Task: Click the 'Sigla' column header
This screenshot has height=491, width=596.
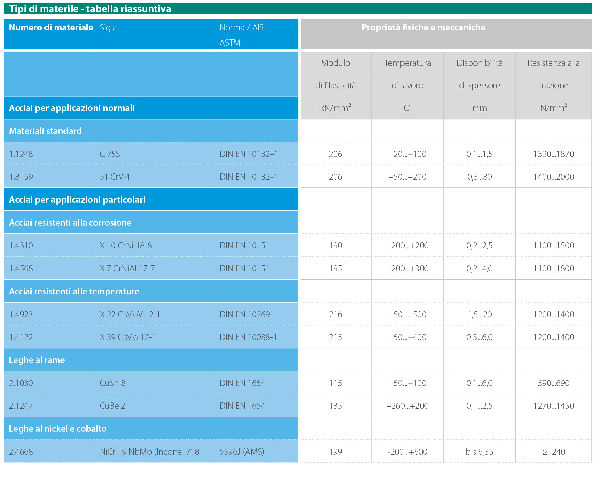Action: [108, 27]
